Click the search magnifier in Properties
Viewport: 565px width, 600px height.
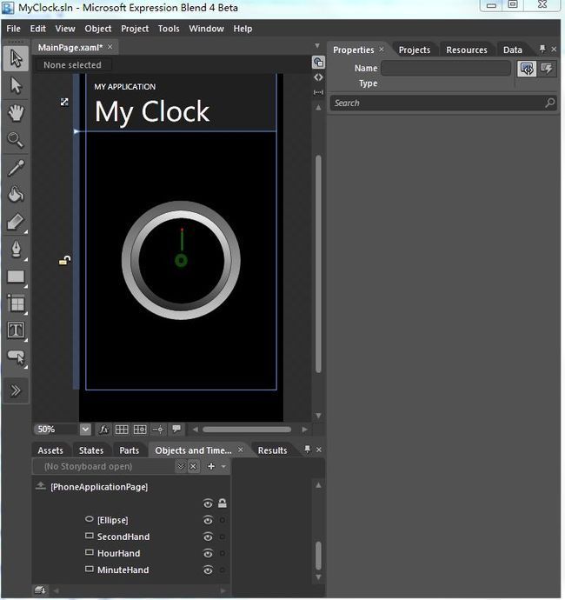[x=549, y=103]
